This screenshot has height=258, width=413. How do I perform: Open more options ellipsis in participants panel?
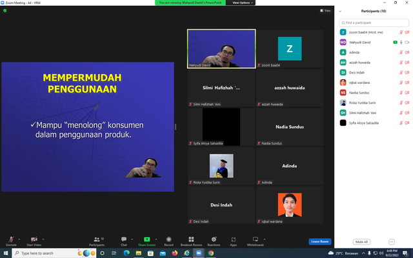pos(392,242)
